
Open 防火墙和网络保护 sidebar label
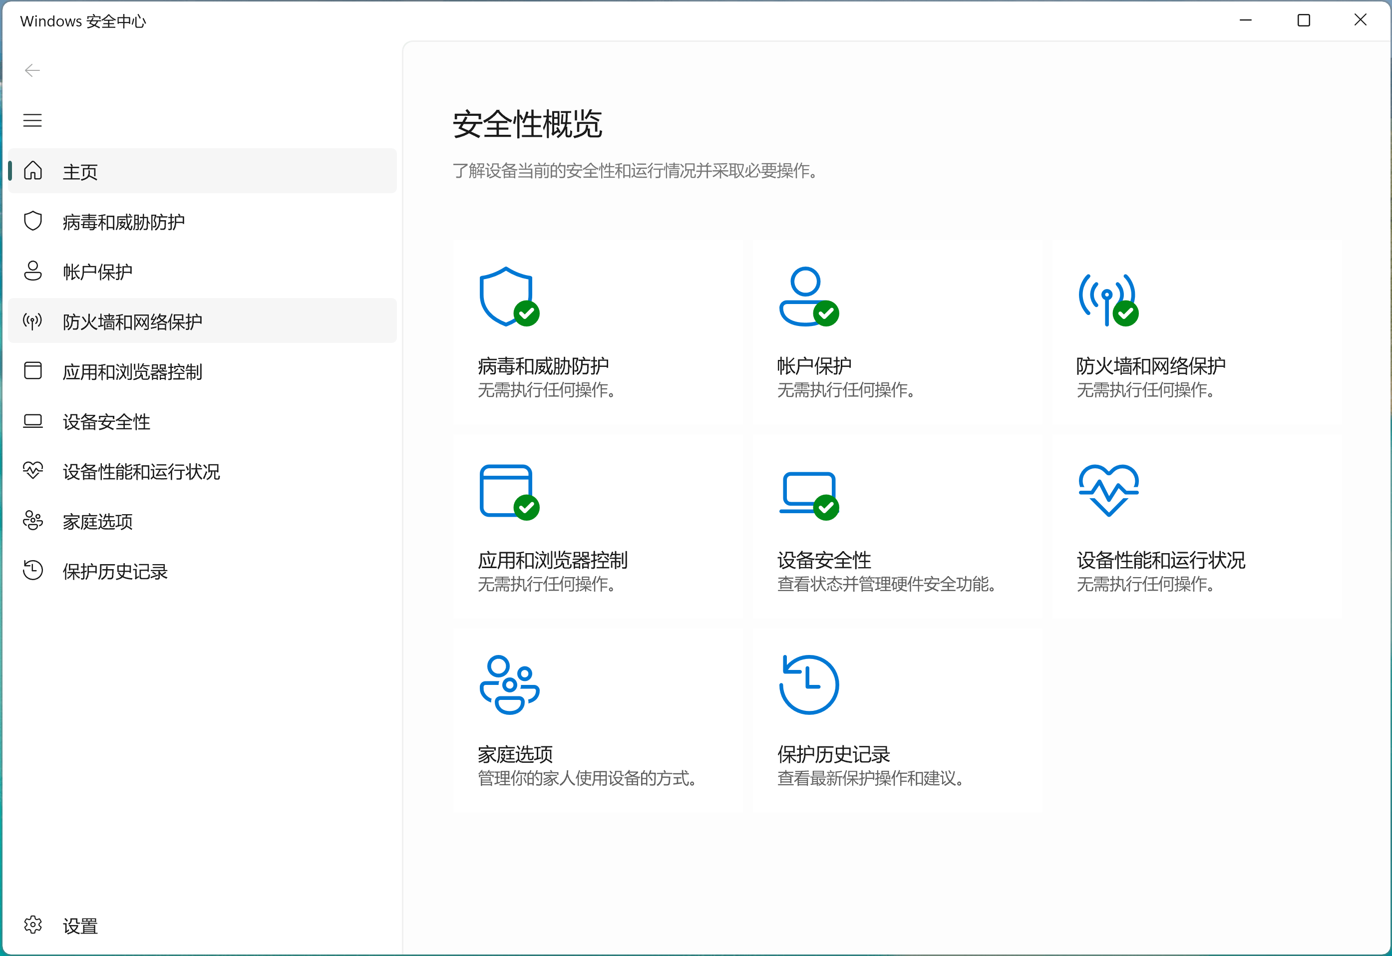132,321
